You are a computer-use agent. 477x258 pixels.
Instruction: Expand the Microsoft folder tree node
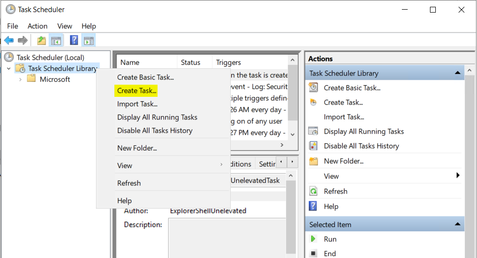[x=20, y=79]
